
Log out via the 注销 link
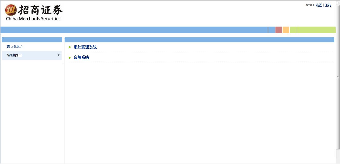coord(328,5)
